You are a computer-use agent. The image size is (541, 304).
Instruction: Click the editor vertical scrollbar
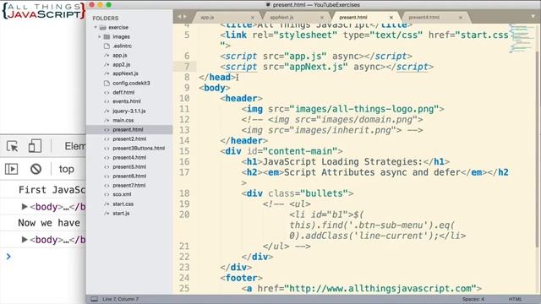click(537, 149)
